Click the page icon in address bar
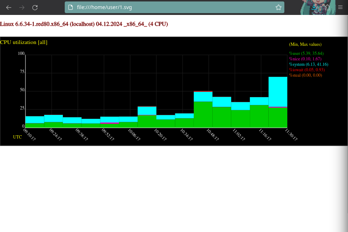Image resolution: width=348 pixels, height=232 pixels. pos(71,7)
